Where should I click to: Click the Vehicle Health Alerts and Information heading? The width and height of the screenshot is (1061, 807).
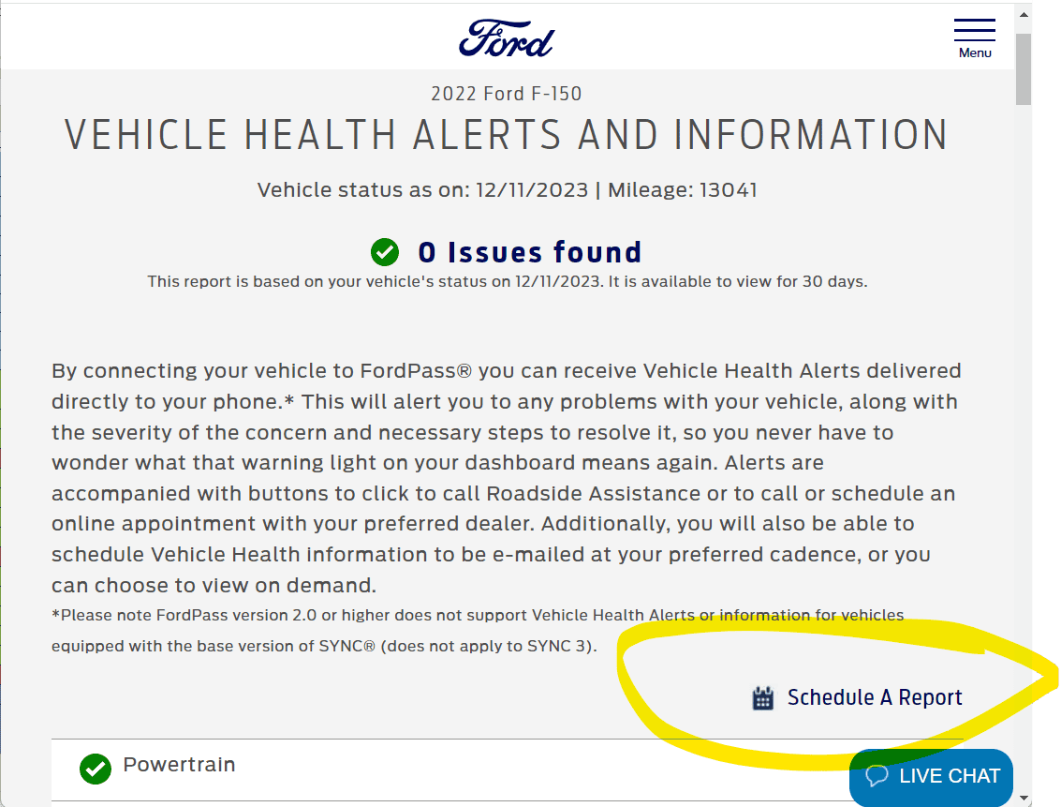click(507, 136)
